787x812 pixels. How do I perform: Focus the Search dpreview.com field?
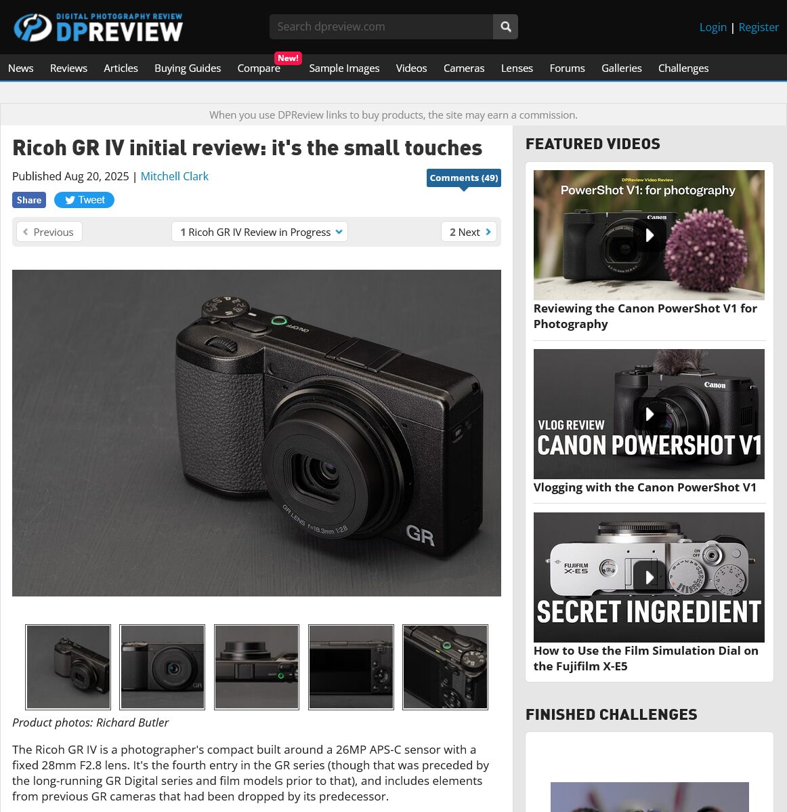click(x=381, y=26)
